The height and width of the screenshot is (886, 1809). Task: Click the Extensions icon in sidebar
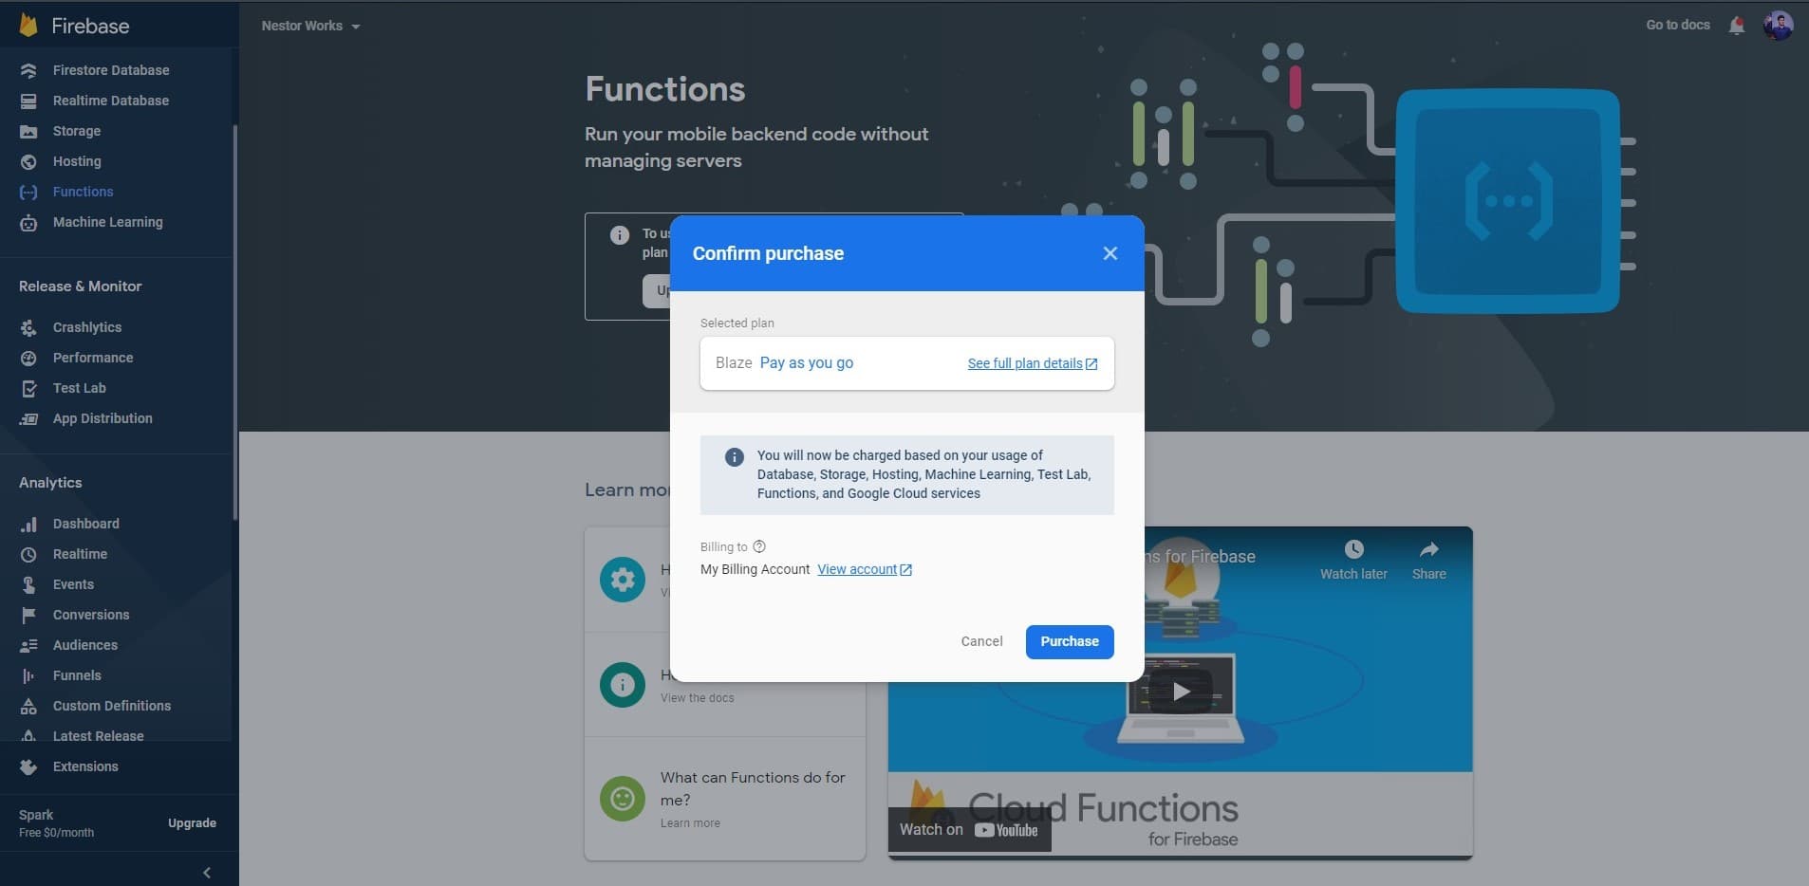coord(28,766)
